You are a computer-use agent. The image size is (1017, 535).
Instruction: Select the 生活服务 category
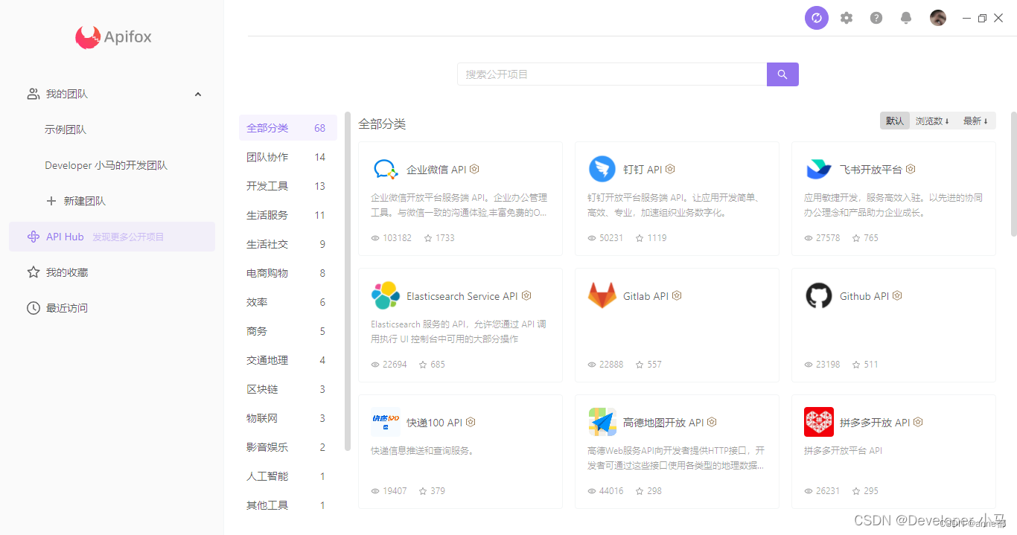[287, 215]
